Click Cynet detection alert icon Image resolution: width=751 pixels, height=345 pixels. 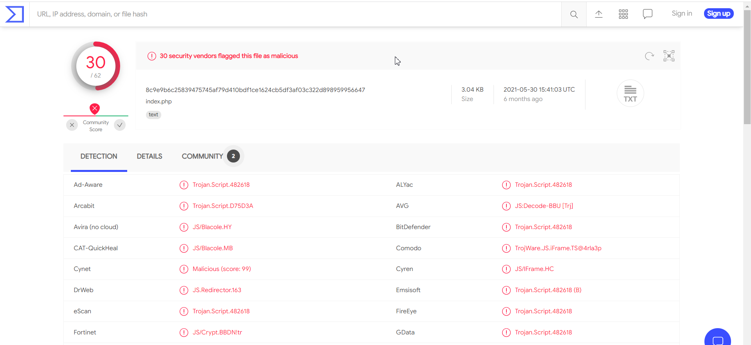[184, 269]
